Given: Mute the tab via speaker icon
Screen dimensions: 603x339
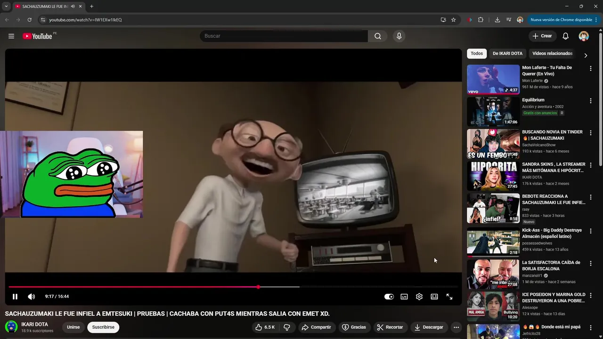Looking at the screenshot, I should pos(73,7).
